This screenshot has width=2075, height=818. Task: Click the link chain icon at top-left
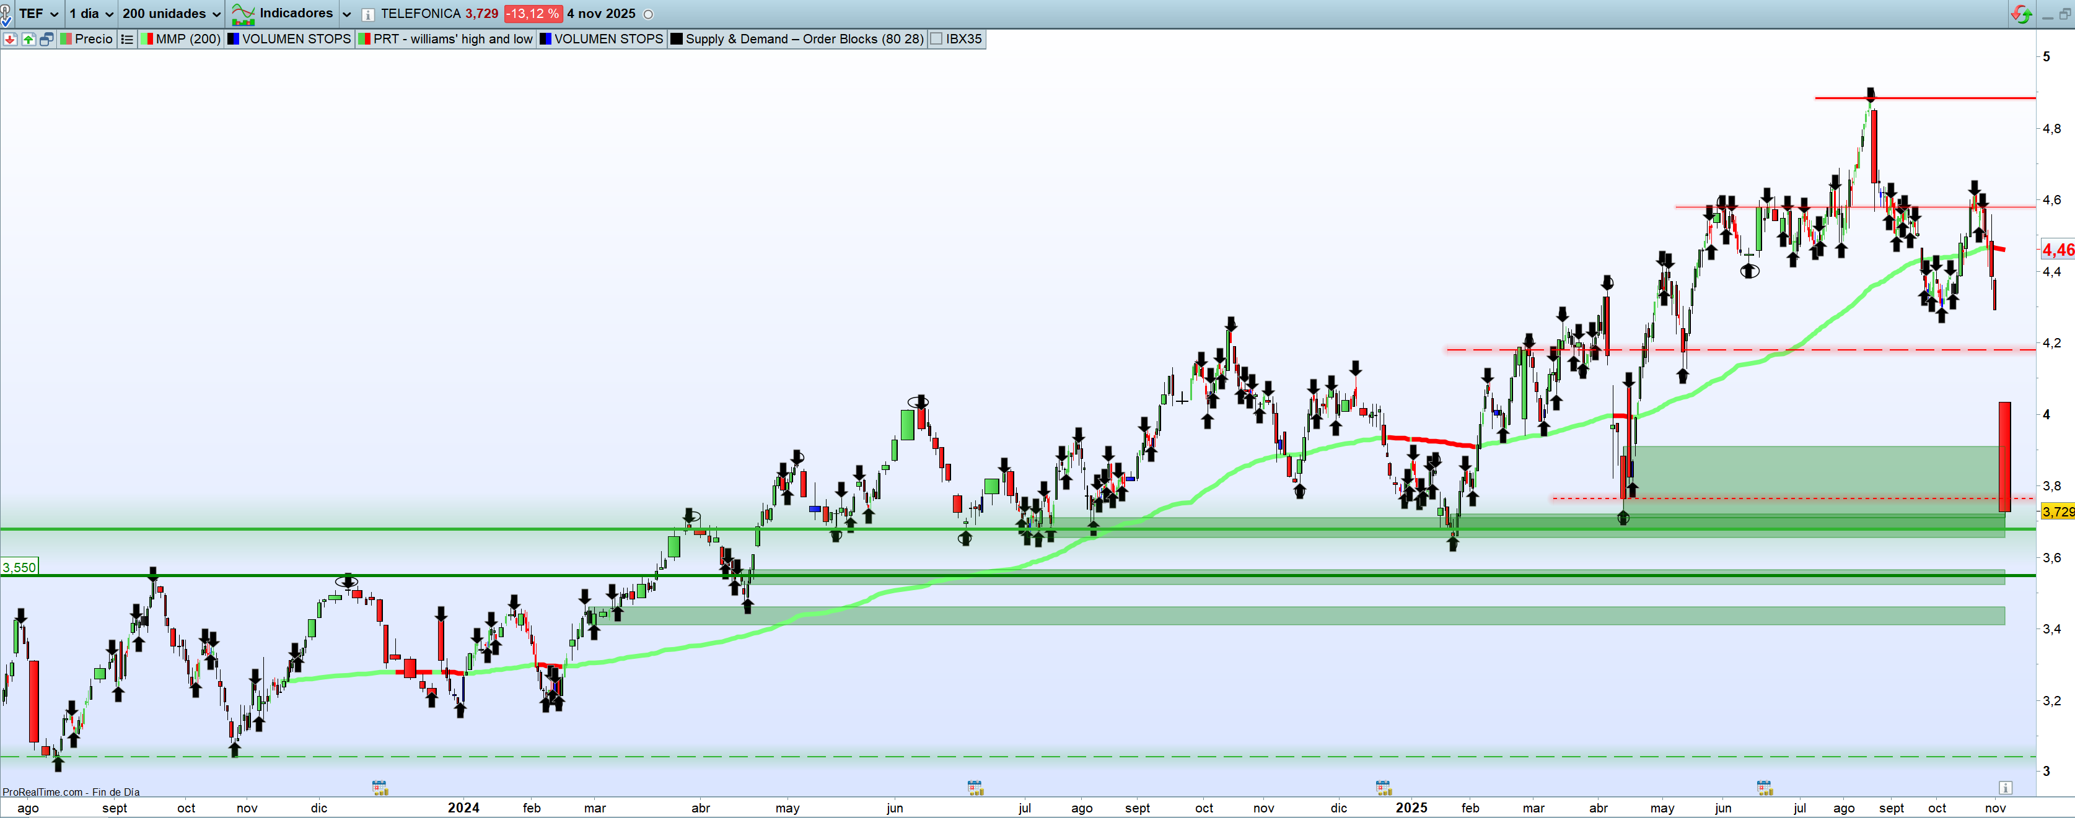tap(6, 14)
